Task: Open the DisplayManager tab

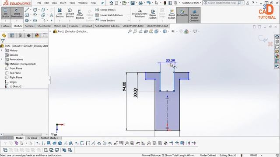Action: point(37,35)
